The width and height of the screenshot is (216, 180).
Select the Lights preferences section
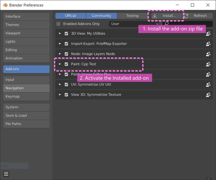point(26,42)
